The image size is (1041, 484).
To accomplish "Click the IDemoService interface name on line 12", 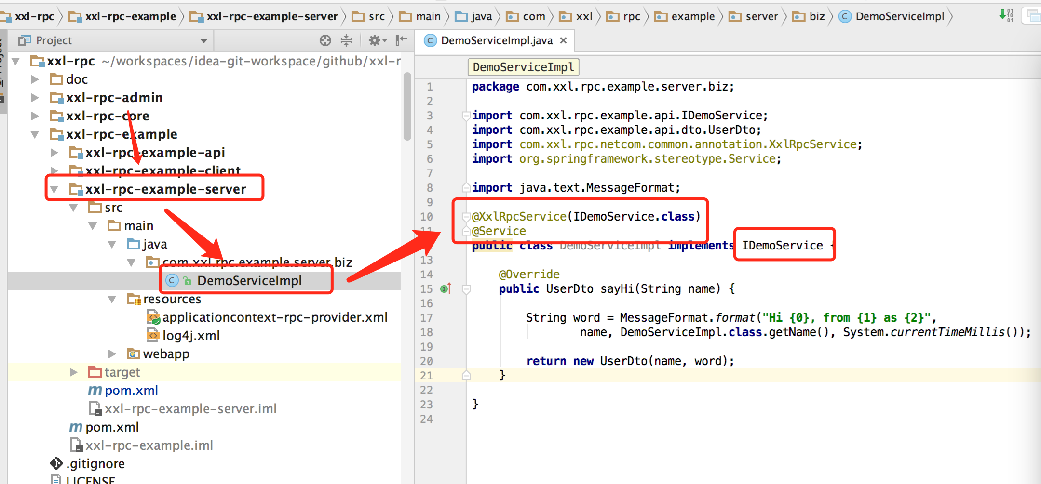I will click(783, 246).
